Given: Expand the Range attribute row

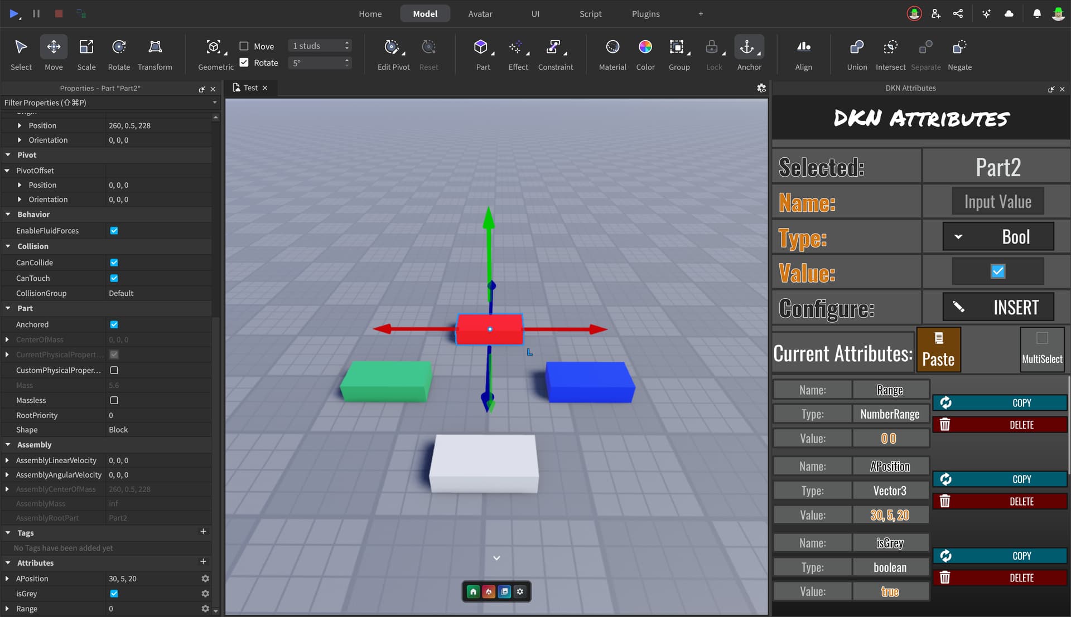Looking at the screenshot, I should pos(7,609).
